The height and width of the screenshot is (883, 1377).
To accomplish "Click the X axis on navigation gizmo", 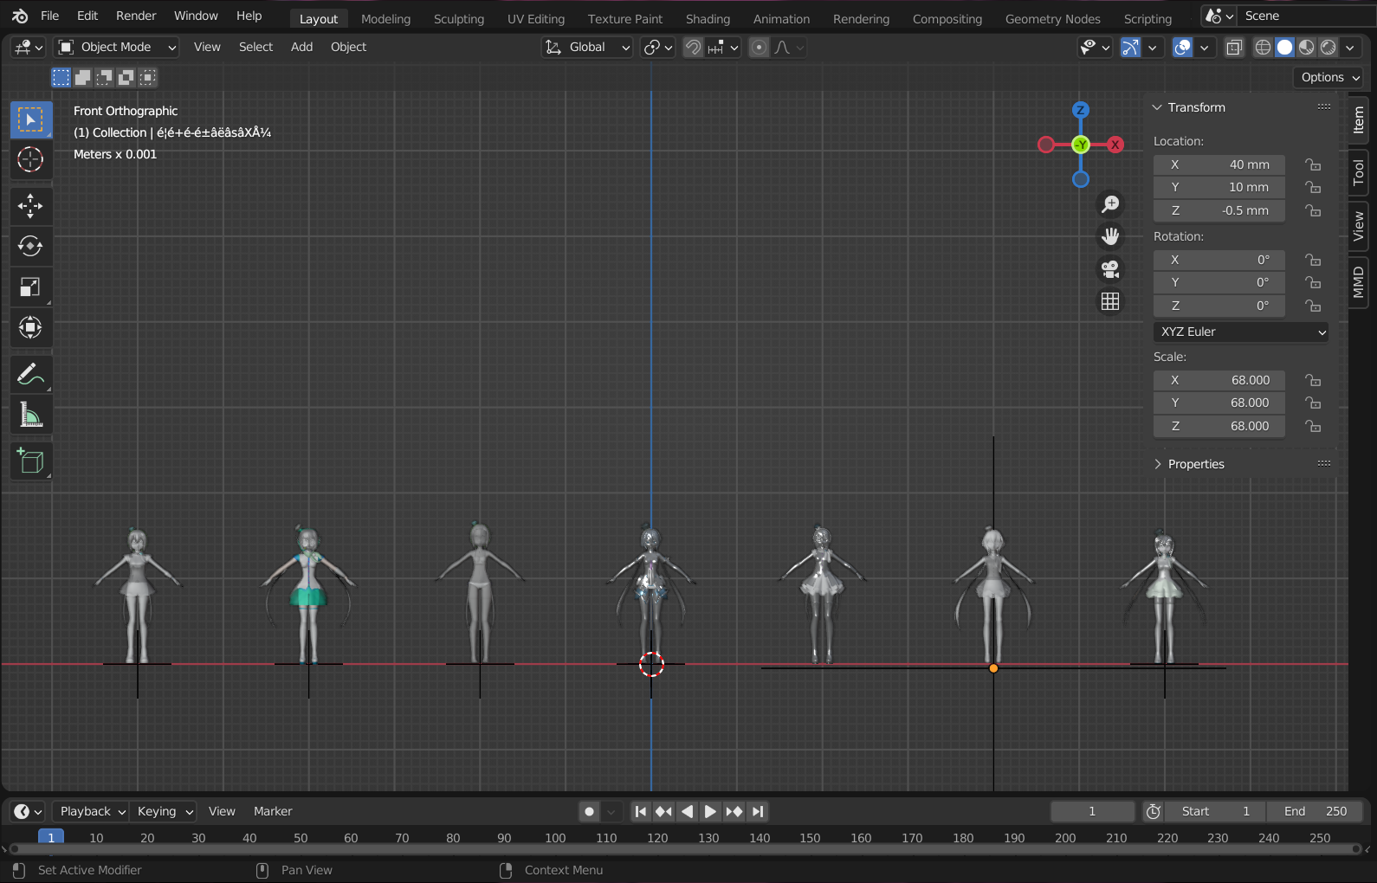I will point(1115,145).
